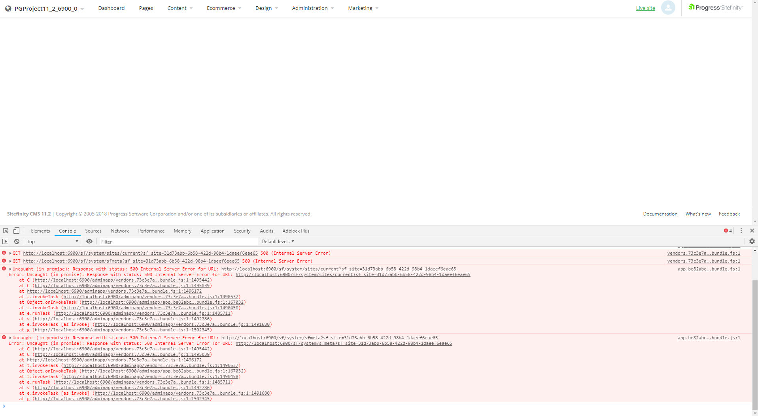Screen dimensions: 758x416
Task: Open the user profile avatar menu
Action: (x=668, y=8)
